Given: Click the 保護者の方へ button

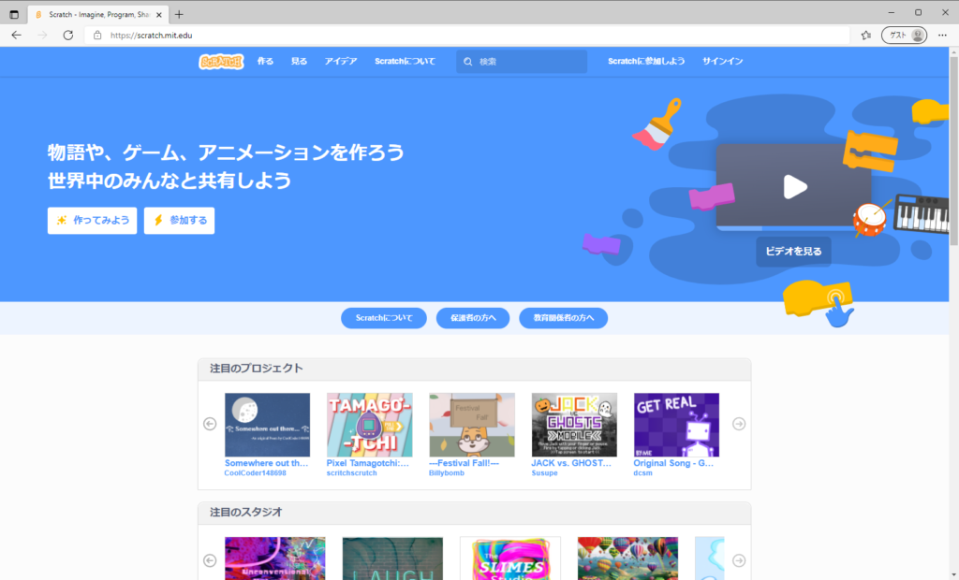Looking at the screenshot, I should [472, 318].
